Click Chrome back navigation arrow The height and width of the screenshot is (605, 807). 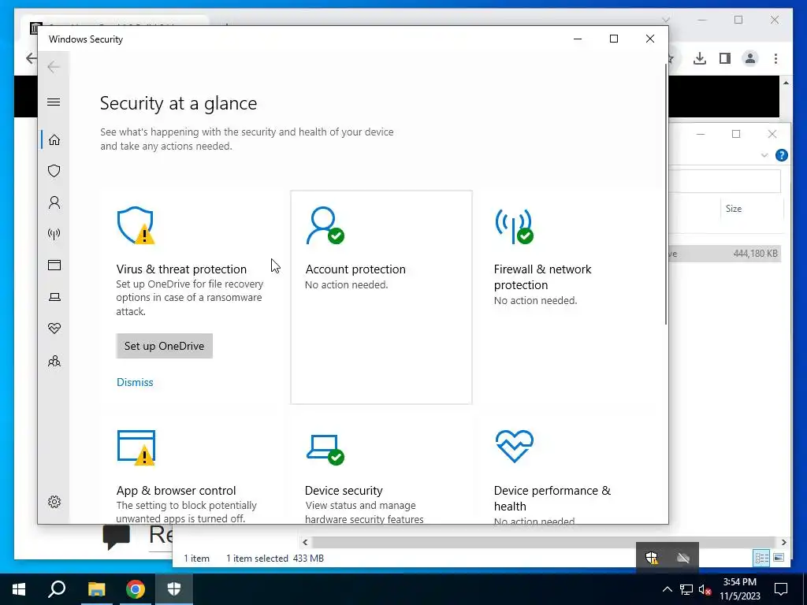(x=31, y=58)
